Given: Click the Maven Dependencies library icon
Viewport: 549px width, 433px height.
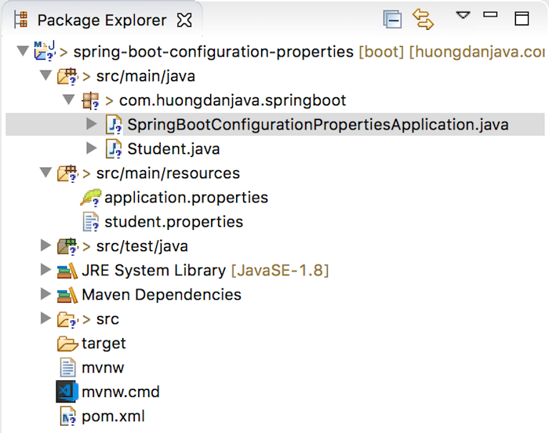Looking at the screenshot, I should point(67,295).
